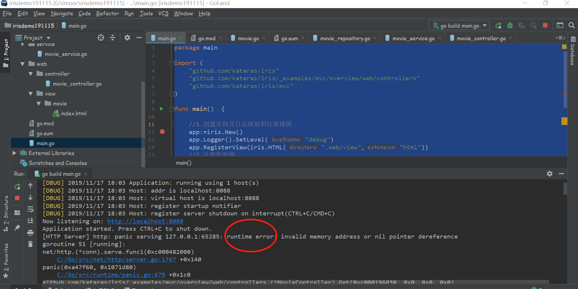Click the locate-file crosshair icon in Project panel

tap(101, 38)
